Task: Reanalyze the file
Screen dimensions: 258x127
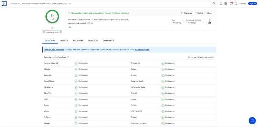Action: point(186,13)
